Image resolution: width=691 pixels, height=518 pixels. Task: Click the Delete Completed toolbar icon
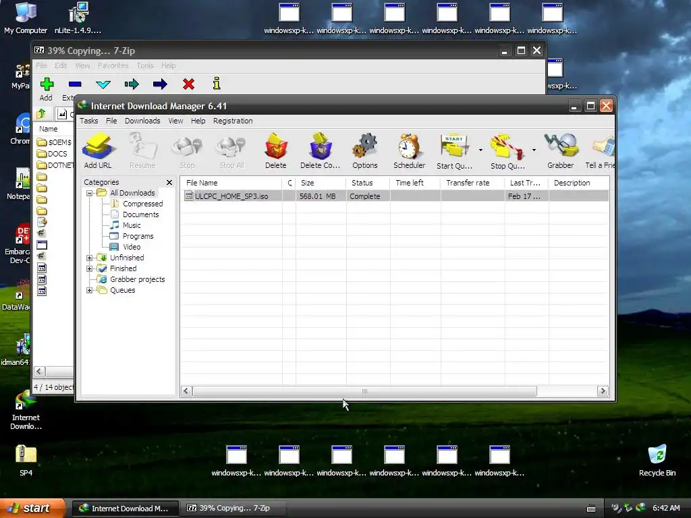pos(320,151)
